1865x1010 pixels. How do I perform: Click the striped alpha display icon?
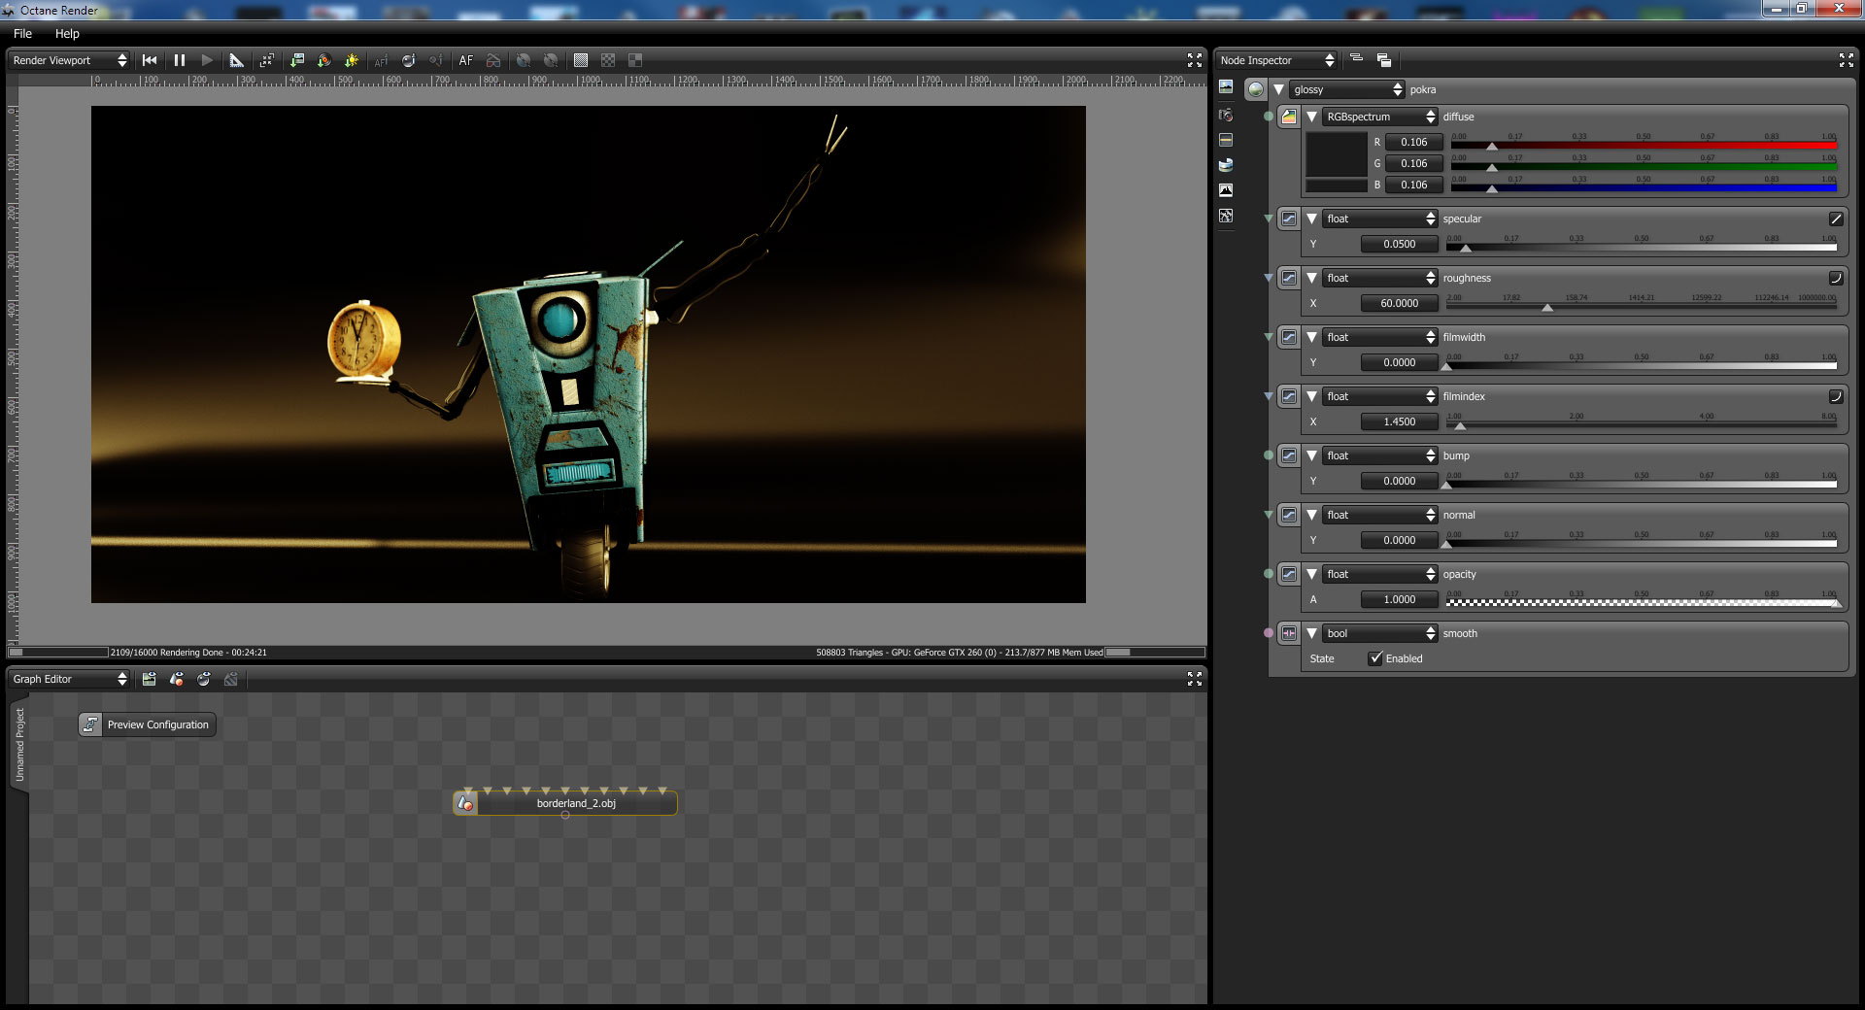581,60
